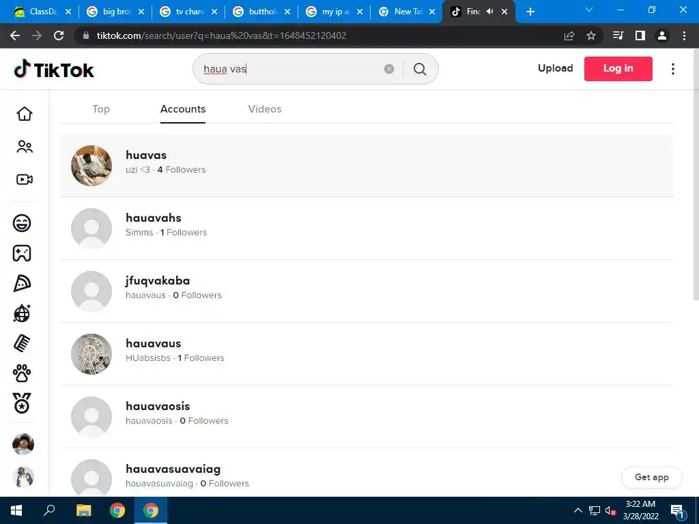Select the Beauty comb icon
Viewport: 699px width, 524px height.
22,344
